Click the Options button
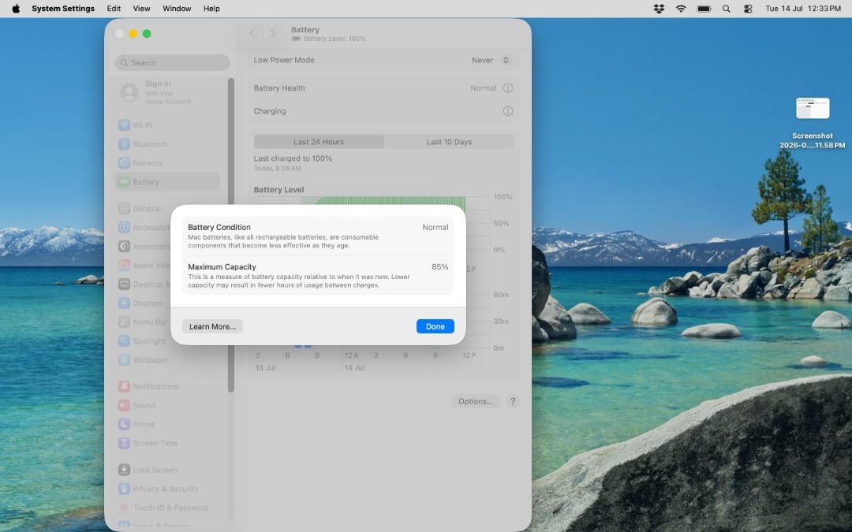852x532 pixels. [x=475, y=401]
